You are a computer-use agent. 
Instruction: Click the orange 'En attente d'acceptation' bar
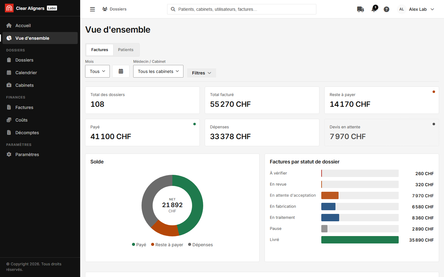(x=330, y=195)
